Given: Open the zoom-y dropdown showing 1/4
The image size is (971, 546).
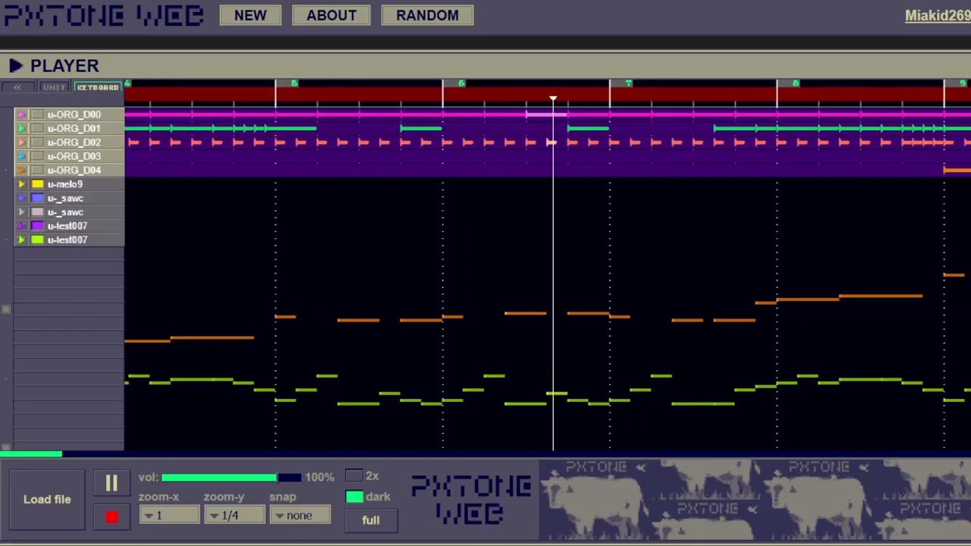Looking at the screenshot, I should [234, 516].
